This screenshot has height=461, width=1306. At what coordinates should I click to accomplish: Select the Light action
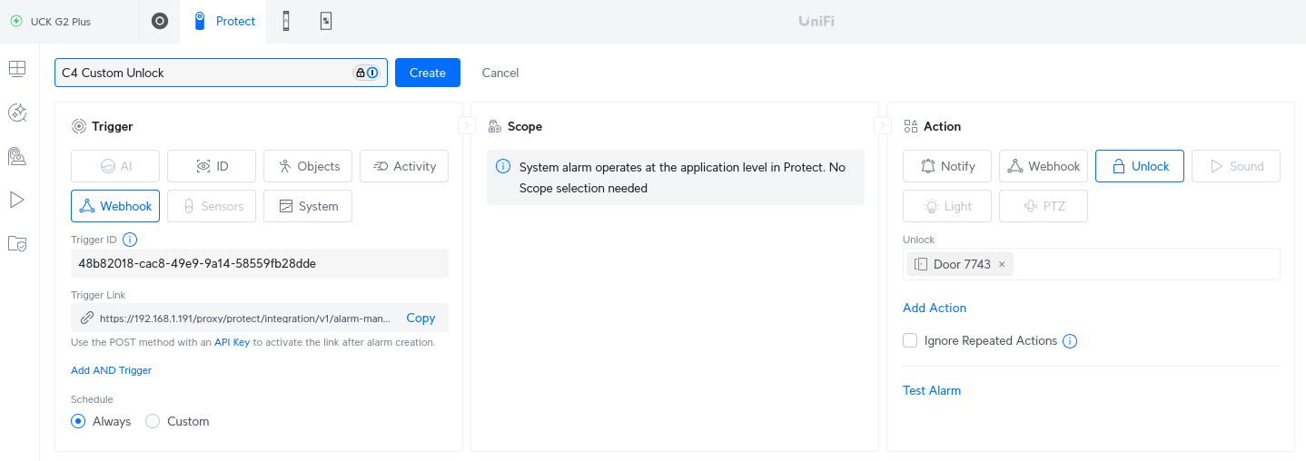[947, 206]
